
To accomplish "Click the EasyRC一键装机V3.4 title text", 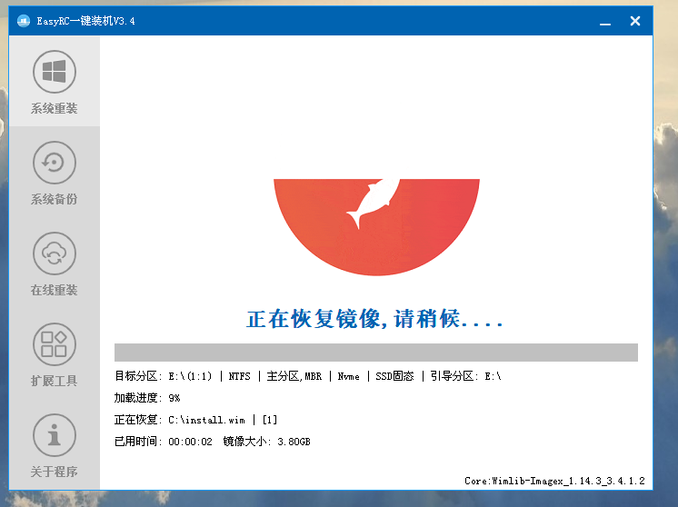I will coord(85,21).
